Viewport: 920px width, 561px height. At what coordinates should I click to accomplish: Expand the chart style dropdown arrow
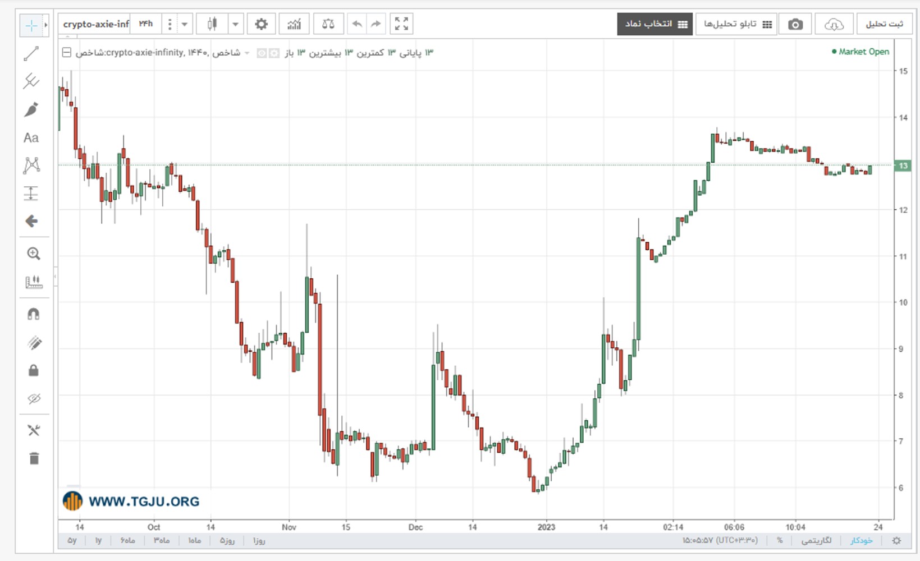pos(236,24)
